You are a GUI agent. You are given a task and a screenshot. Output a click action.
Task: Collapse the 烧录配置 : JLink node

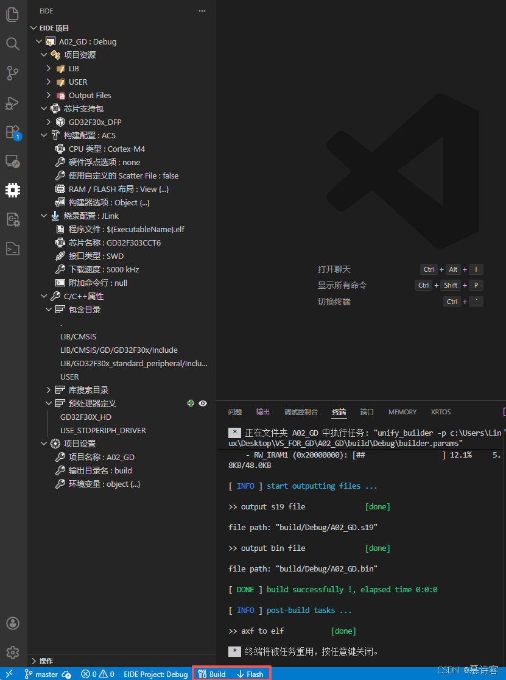[x=44, y=216]
